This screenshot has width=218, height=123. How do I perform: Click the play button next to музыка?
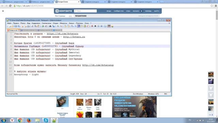tap(142, 11)
